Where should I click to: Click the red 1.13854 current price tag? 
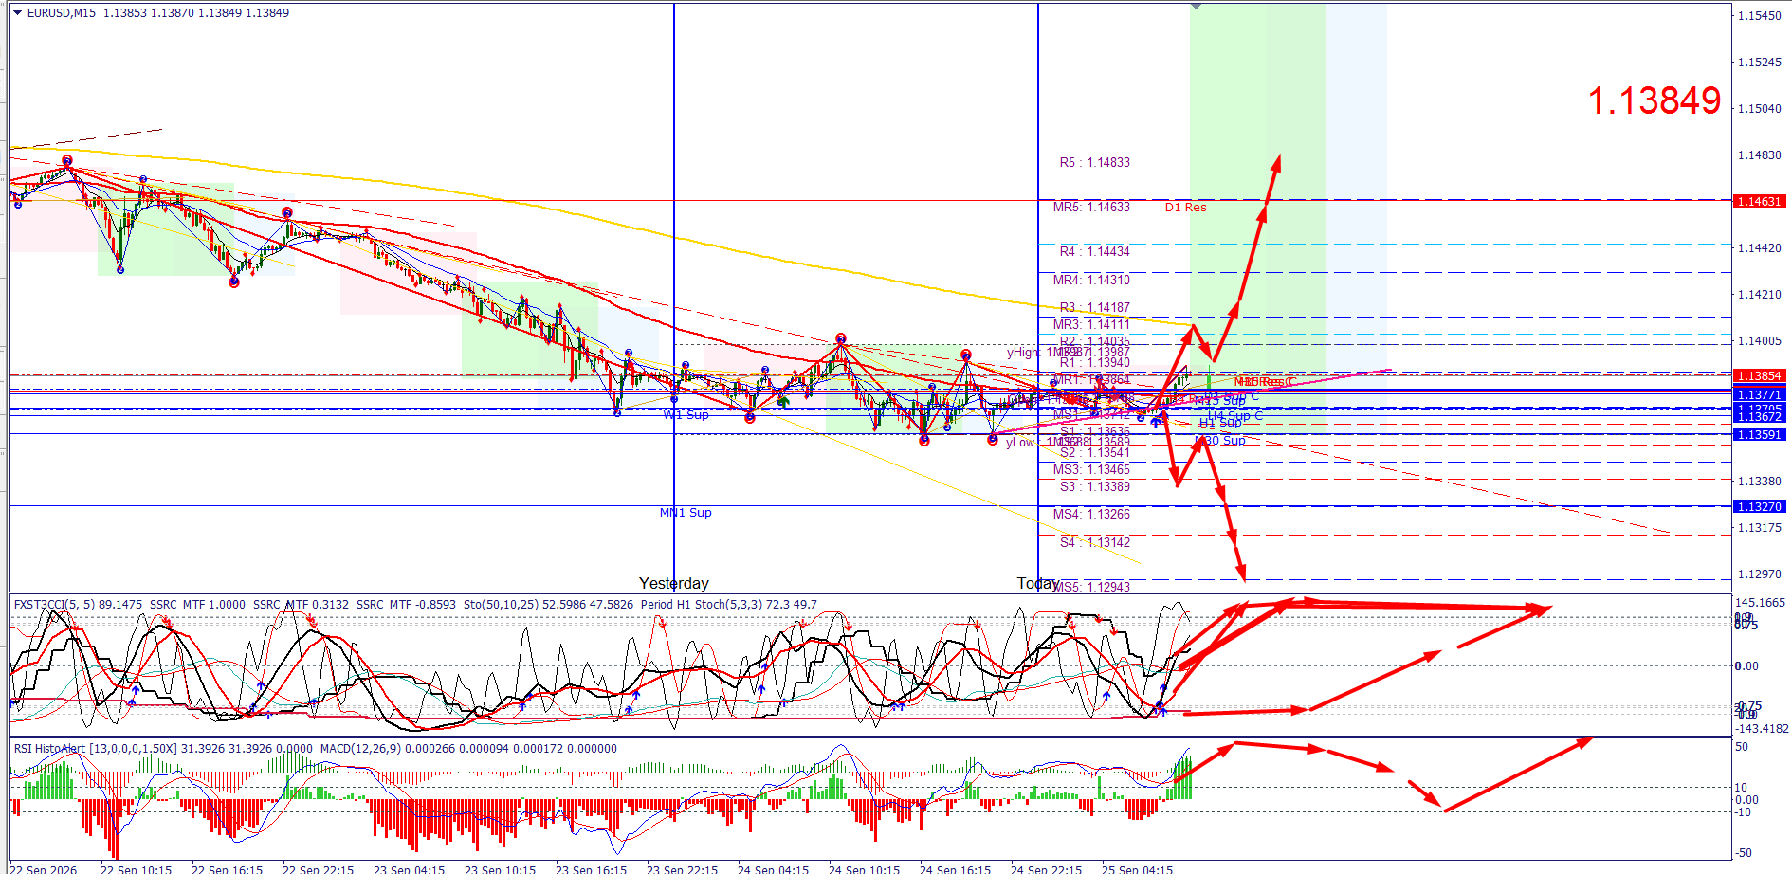(1759, 376)
